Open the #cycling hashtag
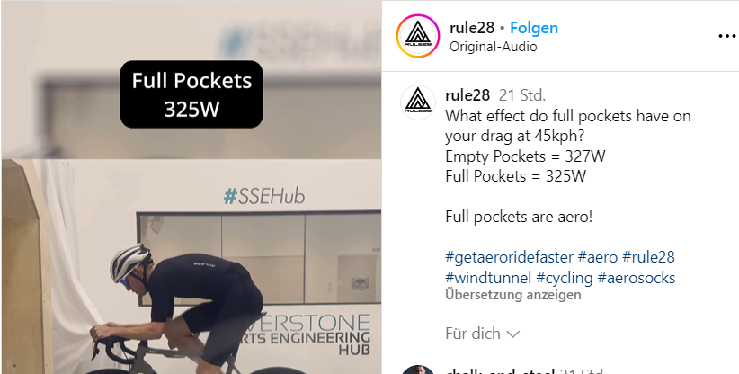The image size is (739, 374). click(565, 278)
